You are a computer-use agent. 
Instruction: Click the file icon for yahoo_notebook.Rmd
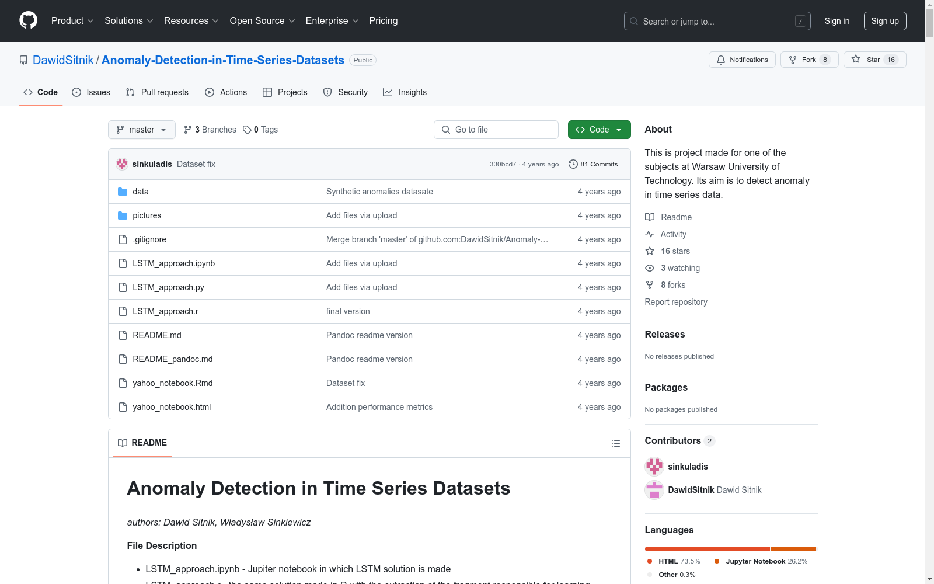[x=123, y=383]
